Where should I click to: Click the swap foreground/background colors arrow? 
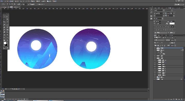[7, 42]
